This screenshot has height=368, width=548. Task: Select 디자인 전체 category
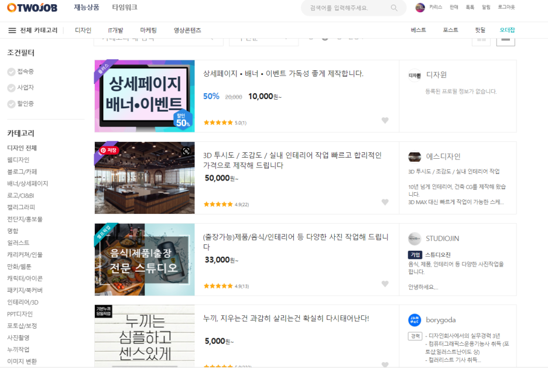coord(22,148)
